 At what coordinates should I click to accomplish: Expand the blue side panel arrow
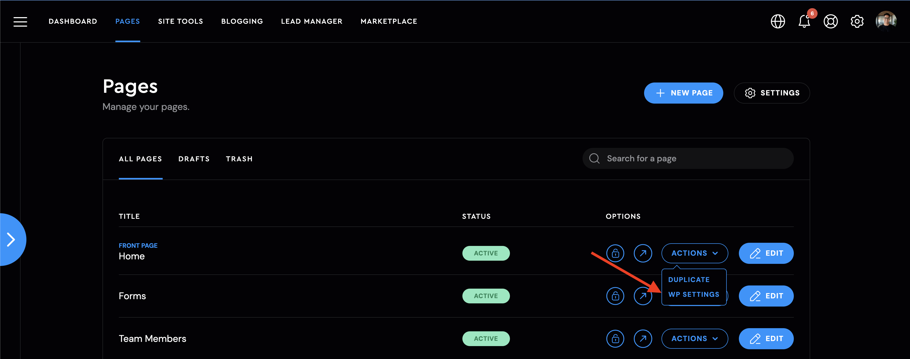11,239
